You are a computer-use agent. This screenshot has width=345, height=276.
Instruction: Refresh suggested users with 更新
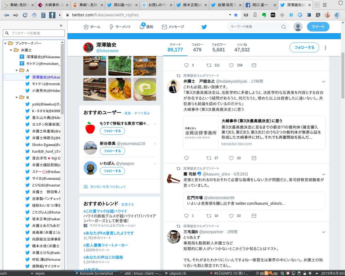click(x=128, y=113)
